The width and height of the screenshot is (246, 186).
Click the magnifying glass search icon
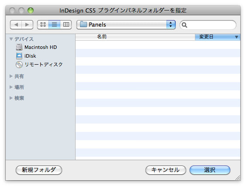tap(184, 25)
